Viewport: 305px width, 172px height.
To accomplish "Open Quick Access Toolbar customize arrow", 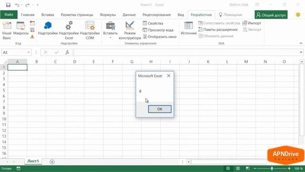I will (38, 5).
